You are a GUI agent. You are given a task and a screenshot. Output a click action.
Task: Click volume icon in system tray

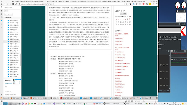pos(165,104)
